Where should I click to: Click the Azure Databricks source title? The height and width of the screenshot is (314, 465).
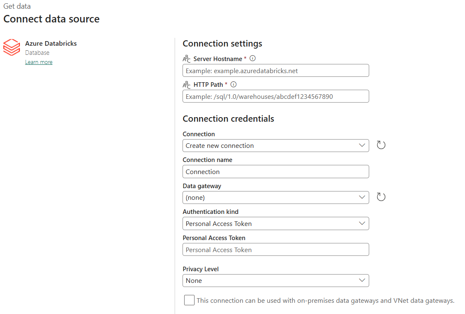[x=51, y=43]
